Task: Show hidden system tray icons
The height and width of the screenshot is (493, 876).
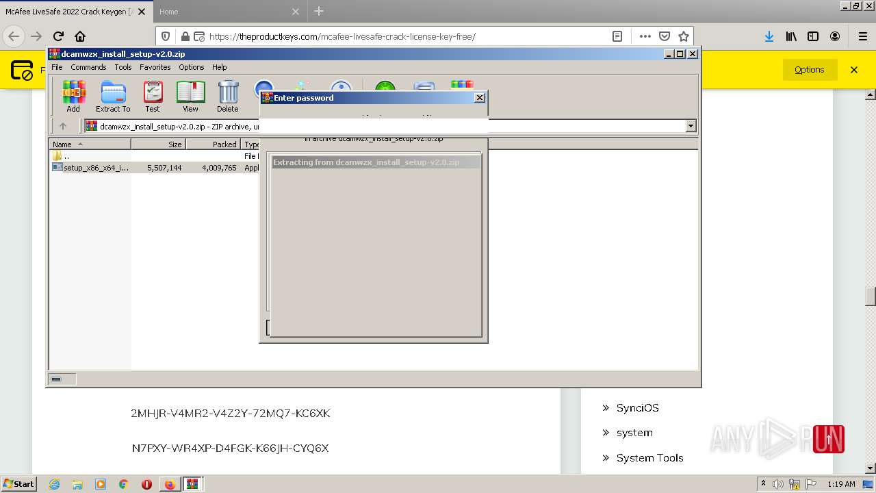Action: (764, 484)
